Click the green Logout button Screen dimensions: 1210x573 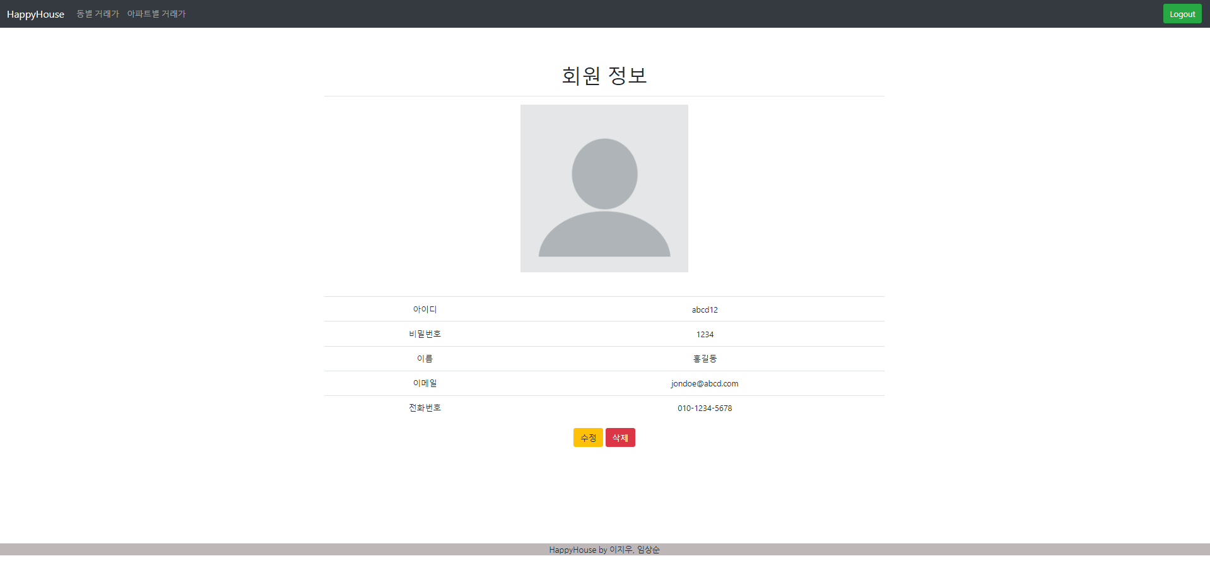pos(1182,13)
